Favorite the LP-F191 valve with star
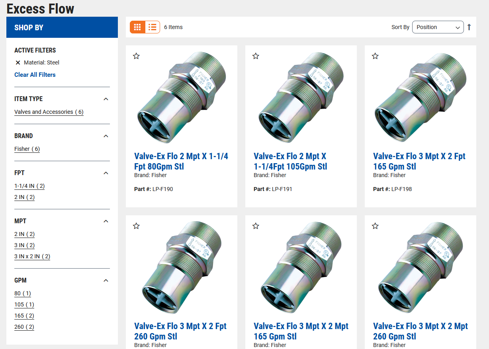This screenshot has height=349, width=489. pos(256,56)
